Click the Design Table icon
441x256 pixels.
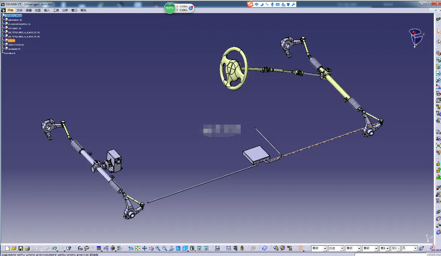[x=99, y=248]
